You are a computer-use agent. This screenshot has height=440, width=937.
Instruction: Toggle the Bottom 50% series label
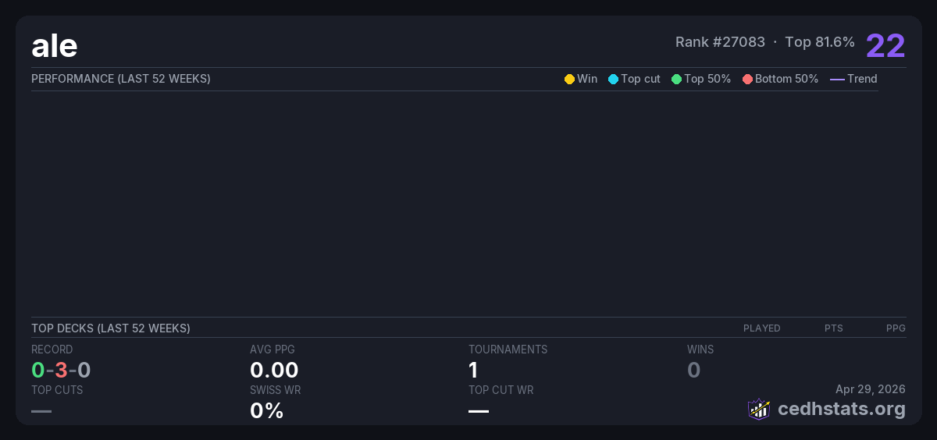[786, 79]
